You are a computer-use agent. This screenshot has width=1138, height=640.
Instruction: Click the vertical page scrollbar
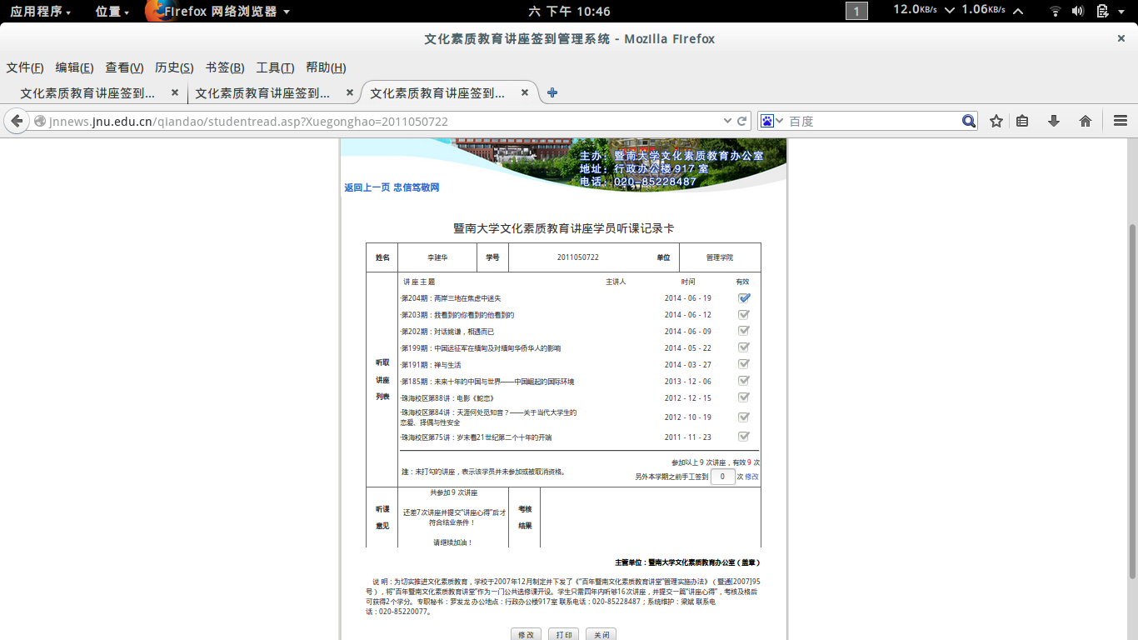click(x=1132, y=400)
